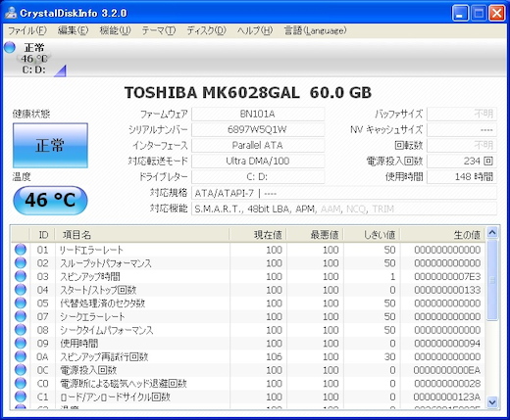The image size is (510, 420).
Task: Click status orb for row 07 シークエラーレート
Action: click(21, 316)
